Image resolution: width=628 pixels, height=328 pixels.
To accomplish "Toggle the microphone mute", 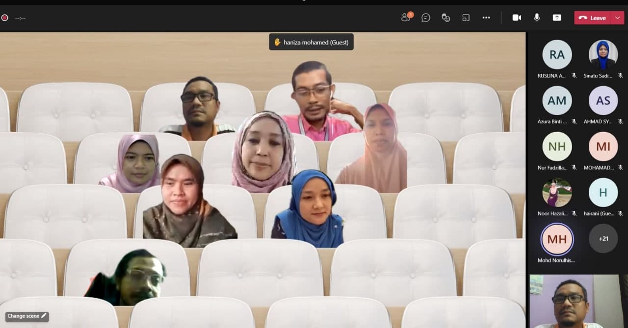I will pos(537,18).
